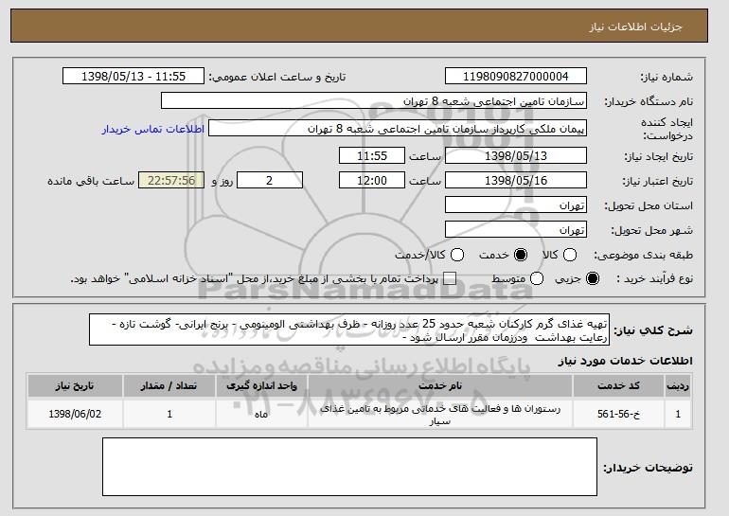This screenshot has height=516, width=729.
Task: Click the remaining time counter 22:57:56
Action: [x=171, y=181]
